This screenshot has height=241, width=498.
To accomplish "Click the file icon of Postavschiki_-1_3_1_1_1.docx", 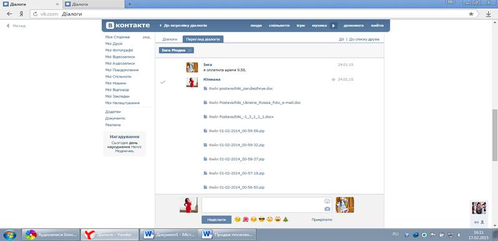I will [205, 117].
